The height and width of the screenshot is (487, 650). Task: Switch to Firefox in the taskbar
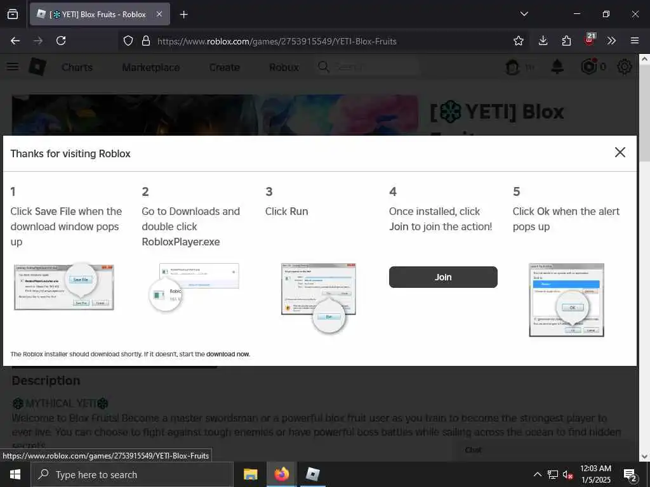(x=281, y=474)
